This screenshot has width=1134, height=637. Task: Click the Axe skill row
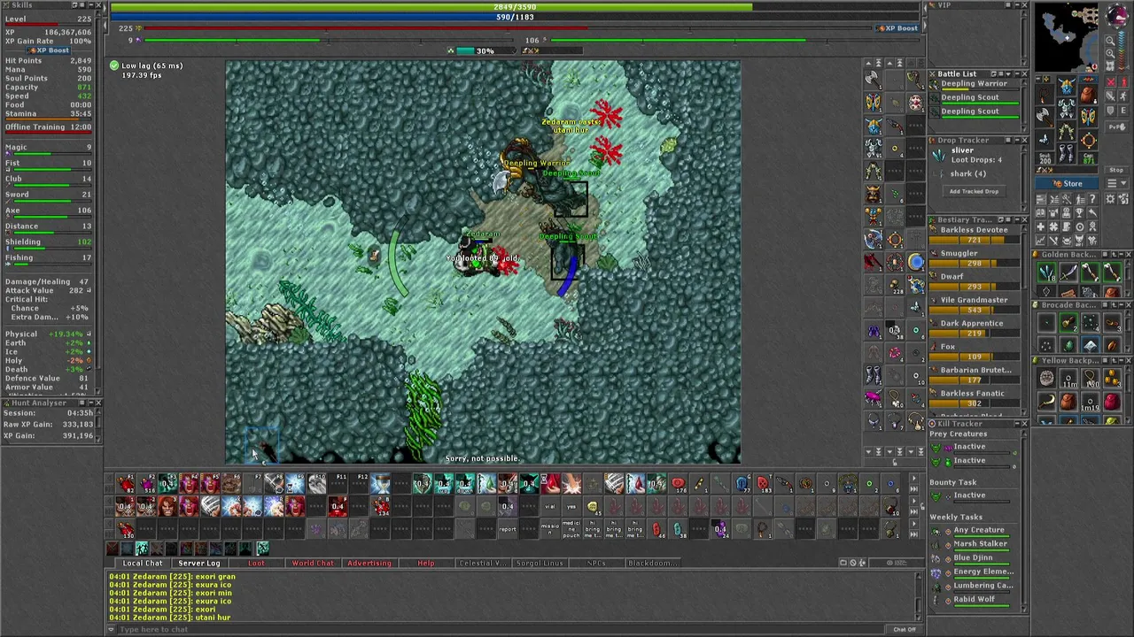[49, 211]
